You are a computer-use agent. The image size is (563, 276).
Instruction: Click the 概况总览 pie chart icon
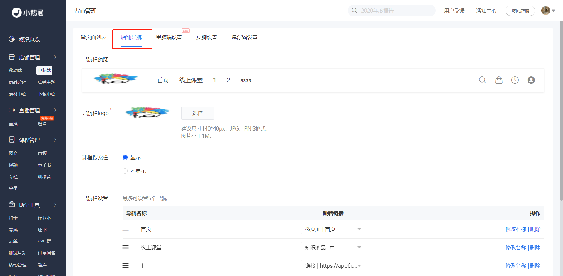click(12, 39)
